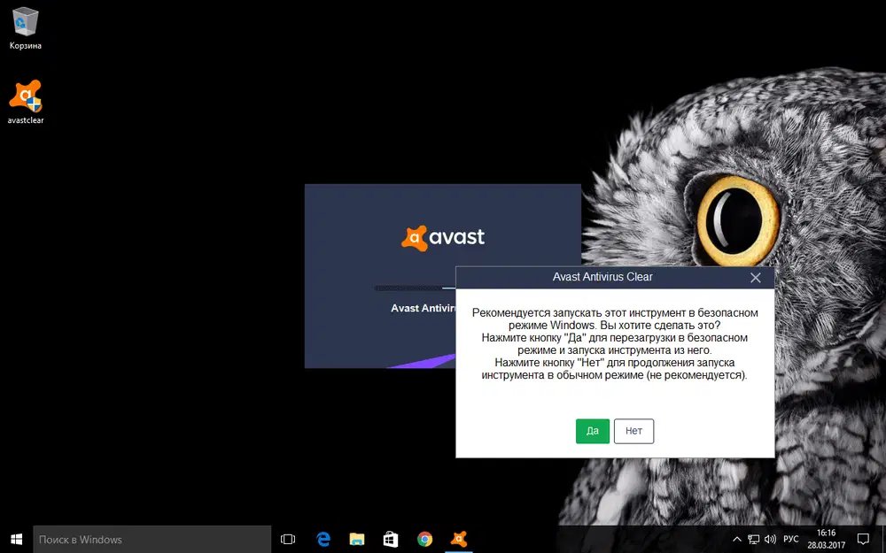The height and width of the screenshot is (553, 886).
Task: Select the Корзина recycle bin icon
Action: (x=26, y=28)
